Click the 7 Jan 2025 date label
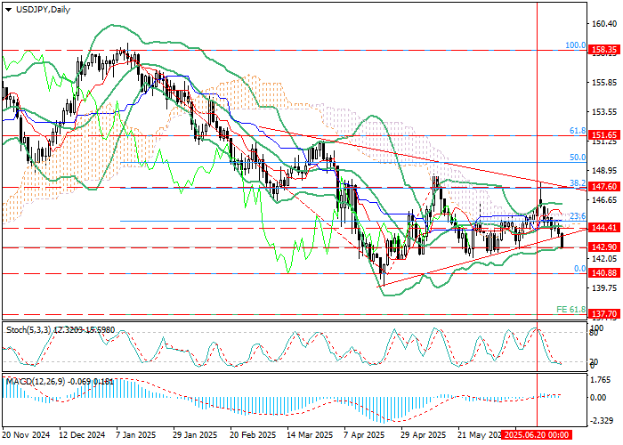 [136, 435]
